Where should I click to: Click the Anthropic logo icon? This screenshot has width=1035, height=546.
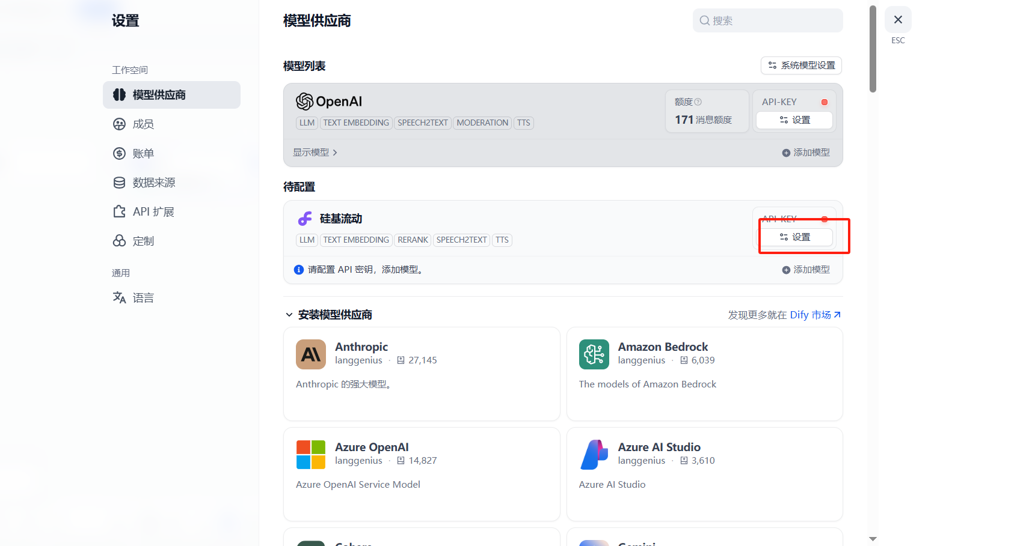click(311, 354)
